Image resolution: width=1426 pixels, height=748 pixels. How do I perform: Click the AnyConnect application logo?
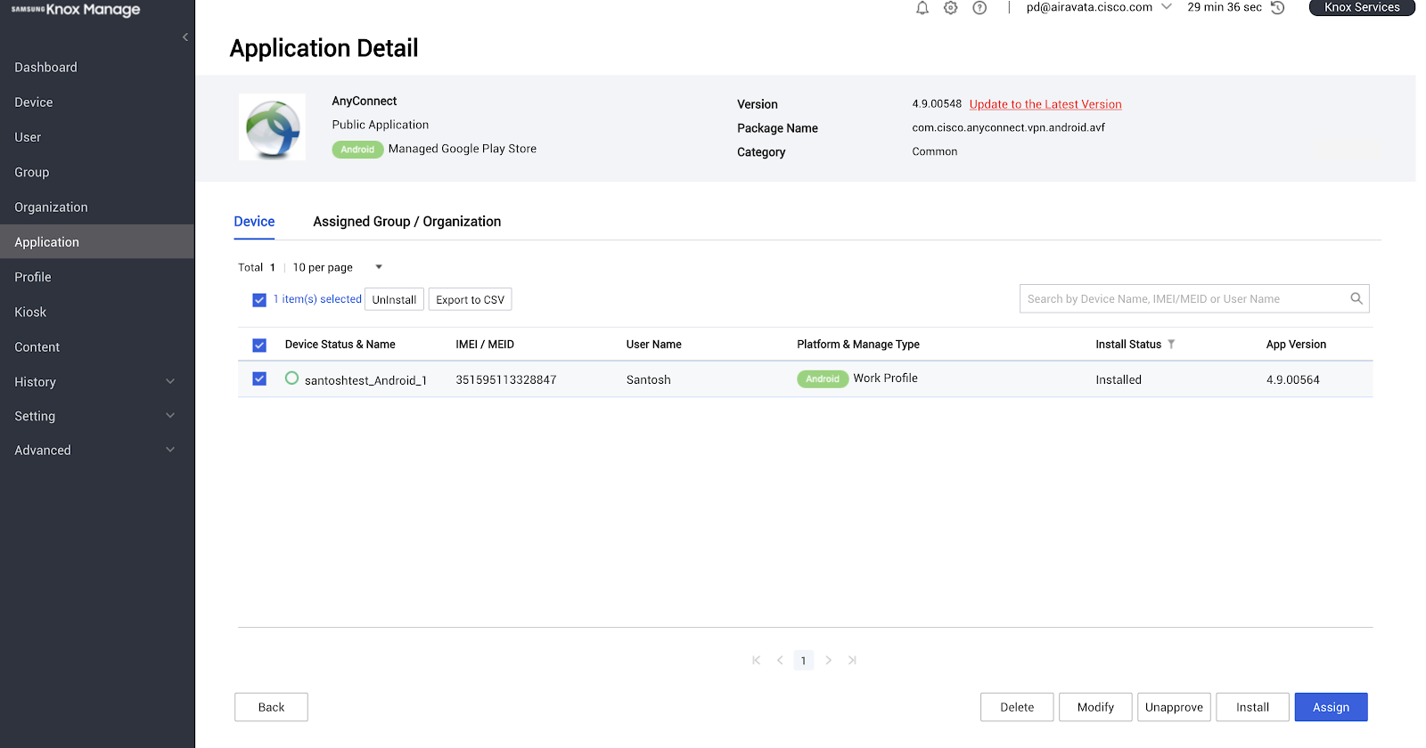tap(272, 127)
